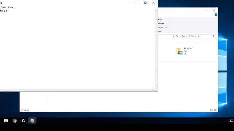Image resolution: width=234 pixels, height=131 pixels.
Task: Maximize the Notepad window
Action: pos(146,3)
